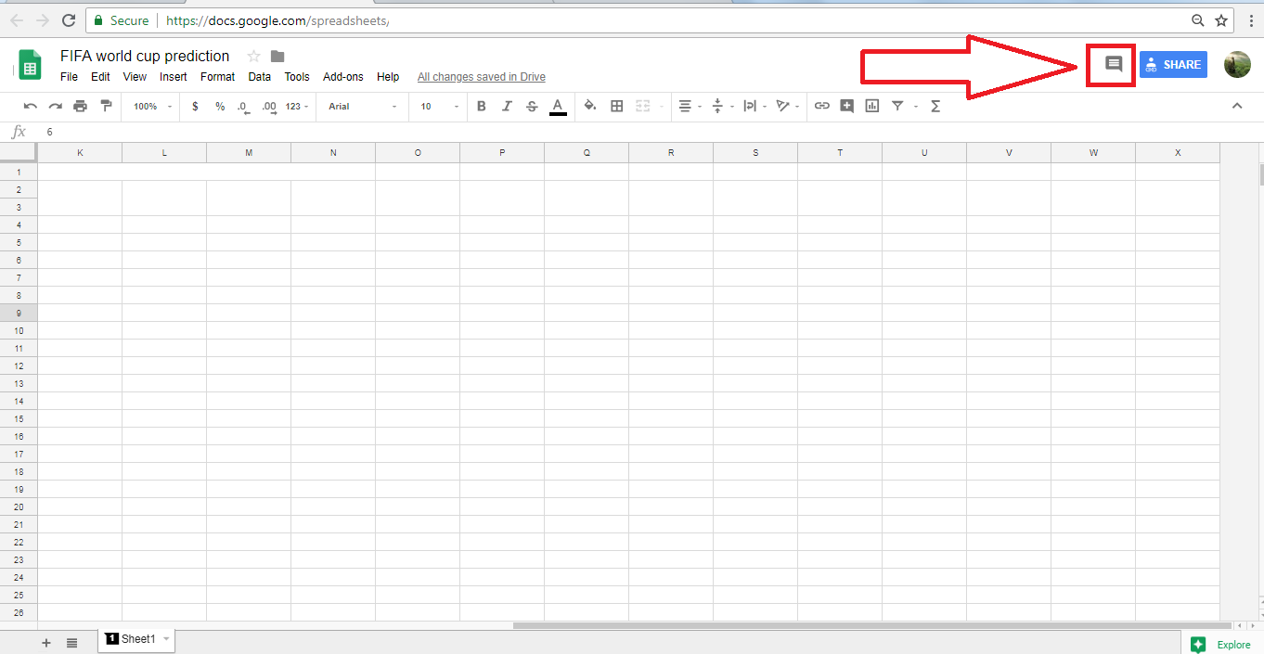Select the paint format tool
The height and width of the screenshot is (654, 1264).
pos(106,107)
